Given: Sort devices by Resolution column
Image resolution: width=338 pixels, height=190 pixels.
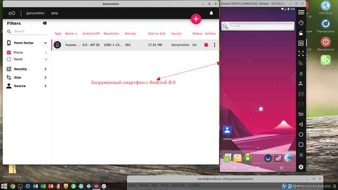Looking at the screenshot, I should pyautogui.click(x=111, y=34).
